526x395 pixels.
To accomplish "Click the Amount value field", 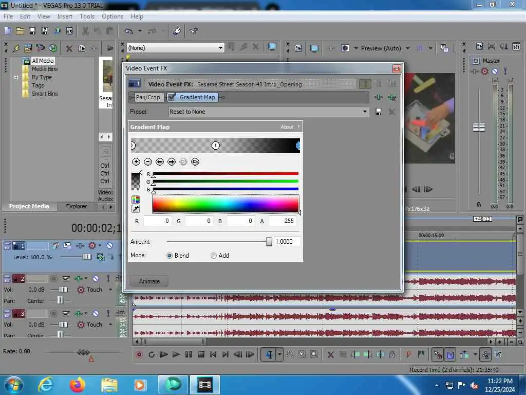I will pos(287,242).
